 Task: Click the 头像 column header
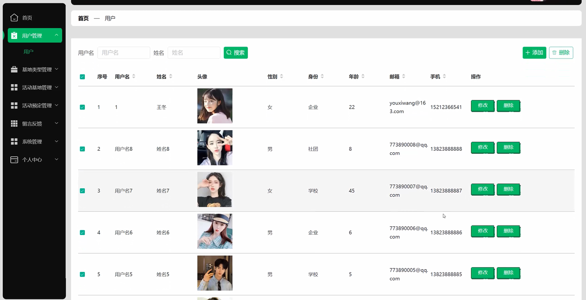pos(202,77)
